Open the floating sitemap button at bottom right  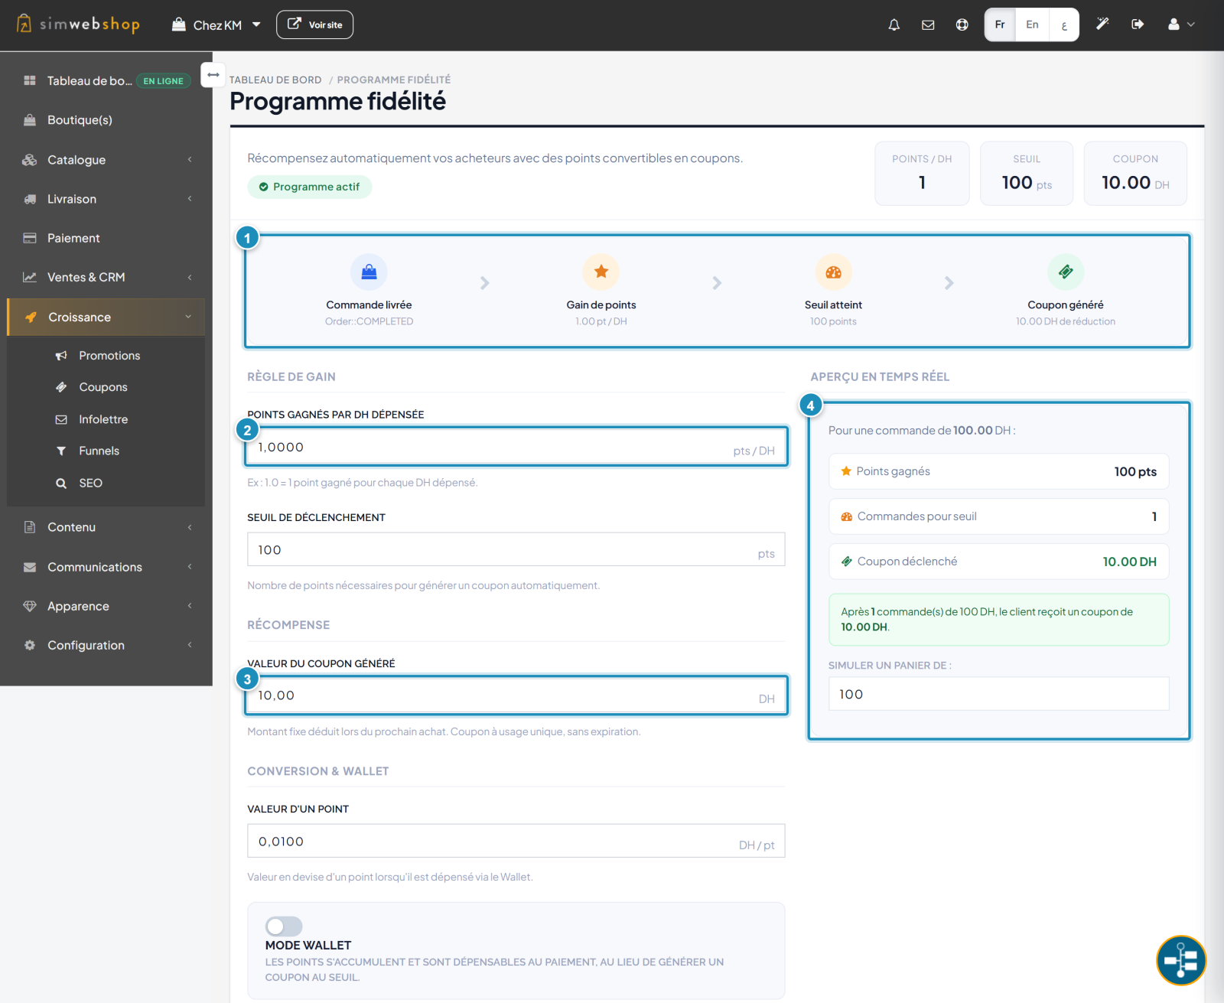click(x=1180, y=960)
